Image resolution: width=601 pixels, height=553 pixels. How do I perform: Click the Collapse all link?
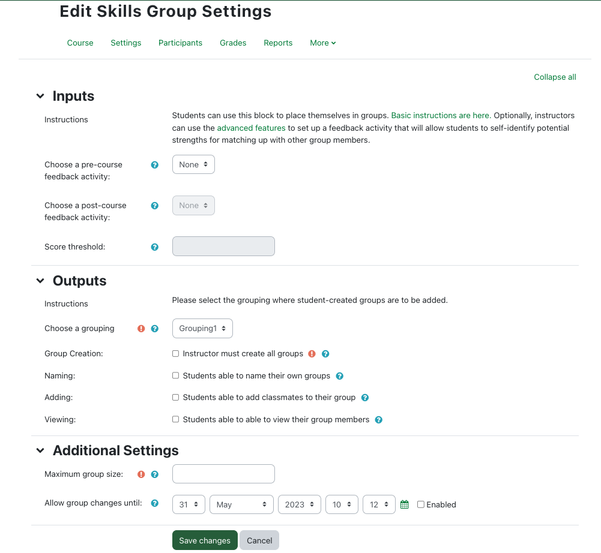tap(555, 77)
